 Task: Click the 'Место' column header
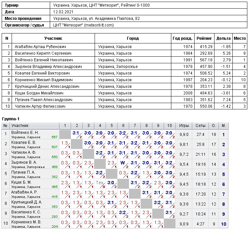[x=240, y=38]
